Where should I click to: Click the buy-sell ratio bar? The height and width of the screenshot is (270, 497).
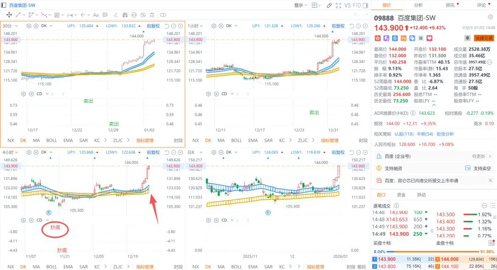click(x=434, y=252)
